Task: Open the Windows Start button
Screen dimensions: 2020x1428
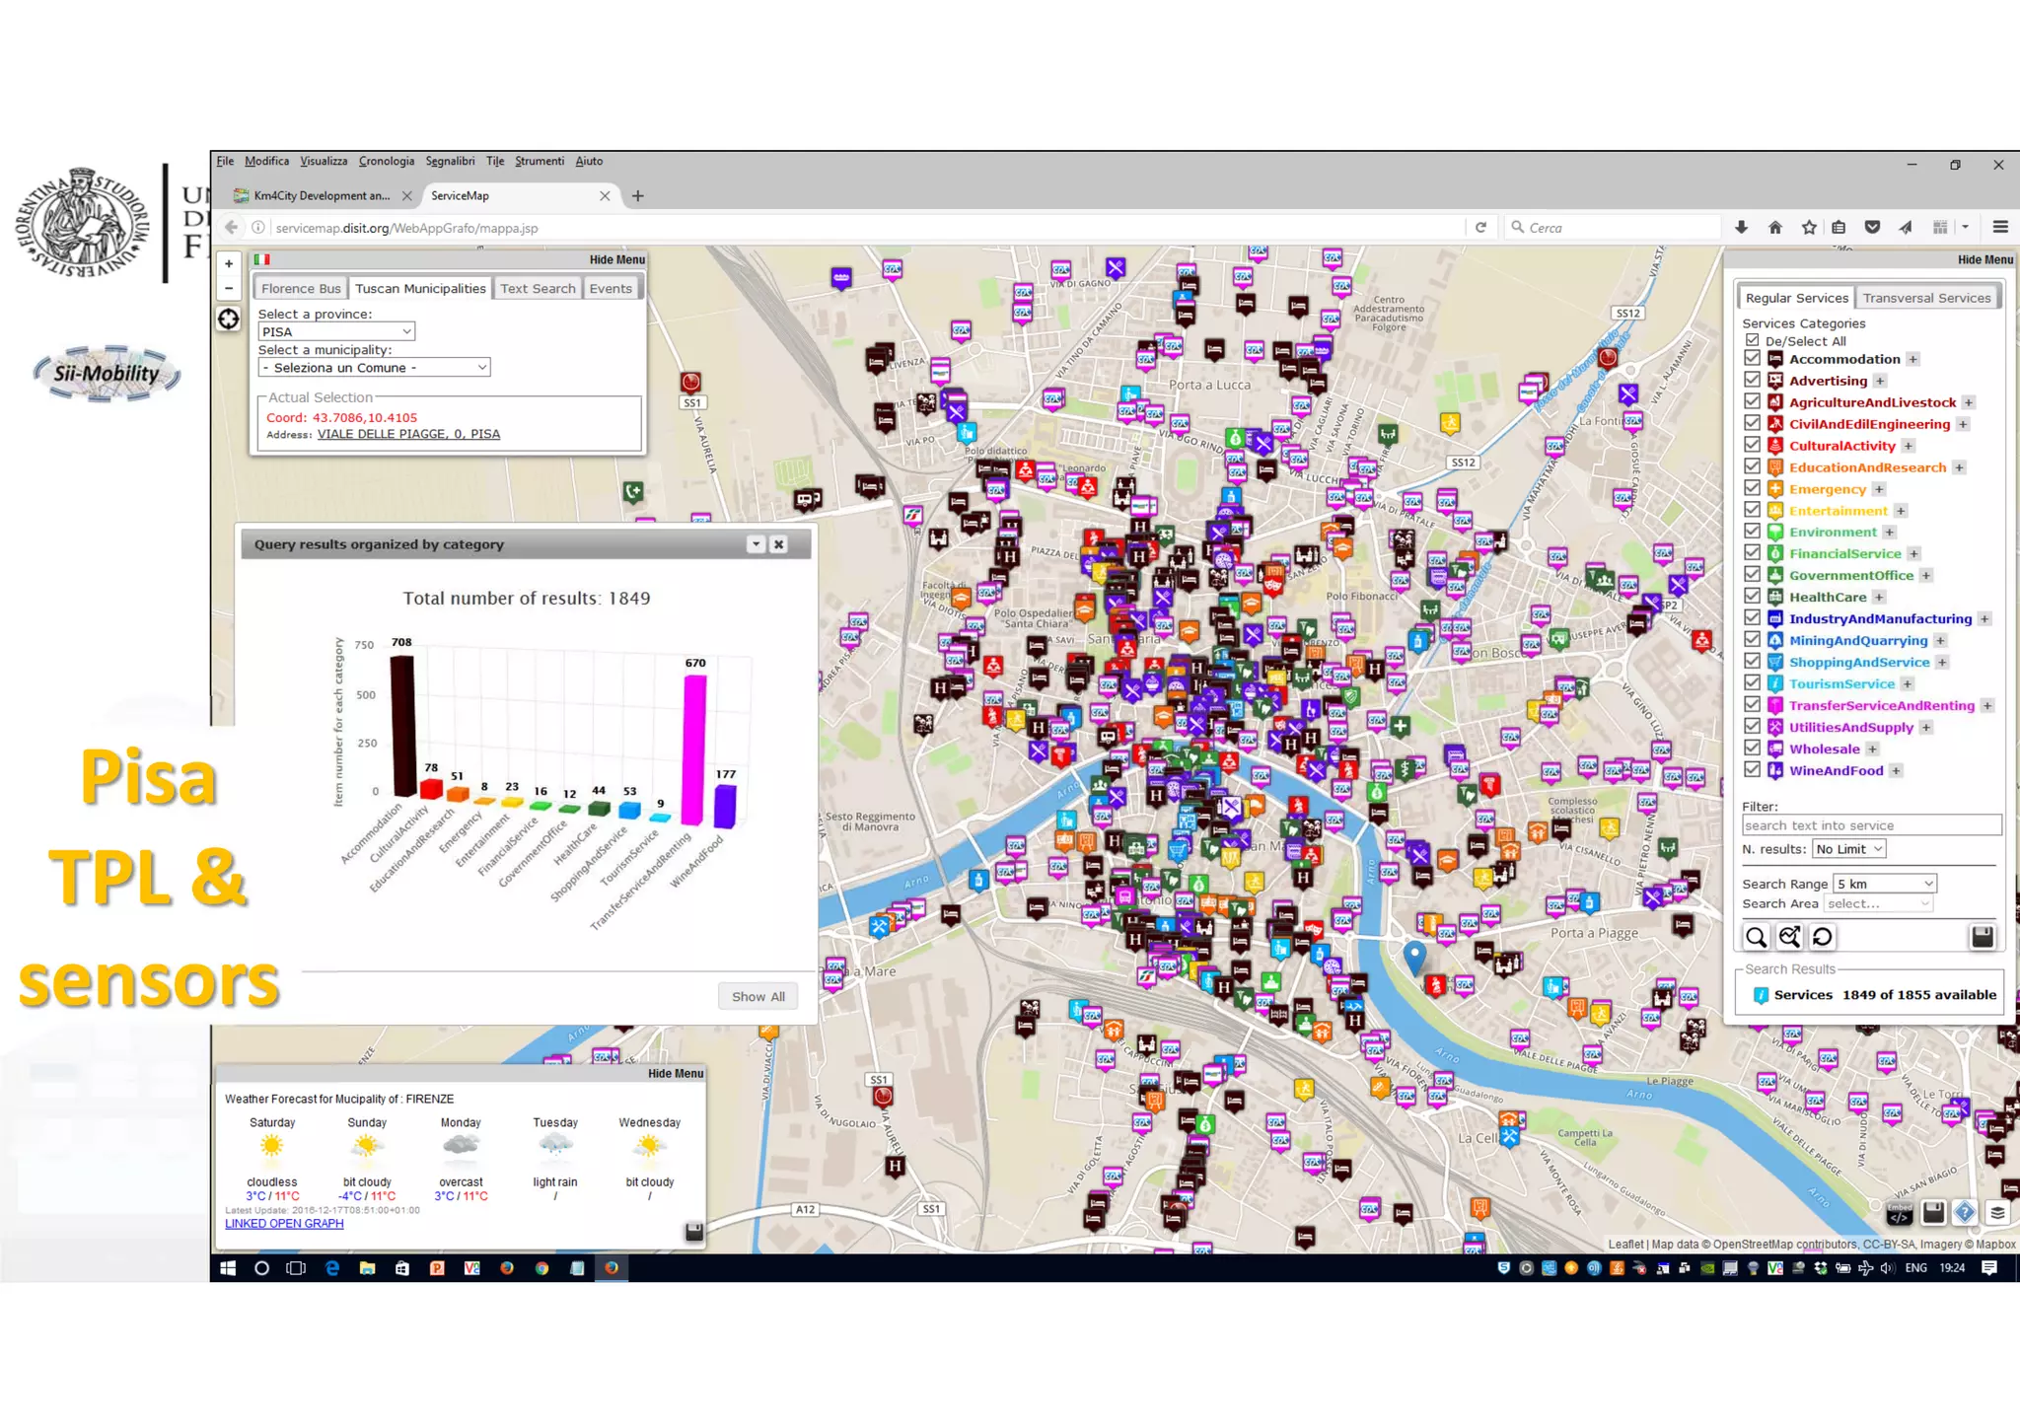Action: tap(228, 1268)
